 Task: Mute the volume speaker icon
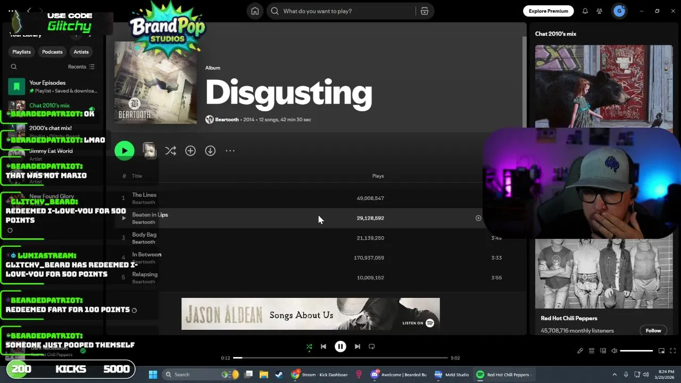tap(614, 351)
